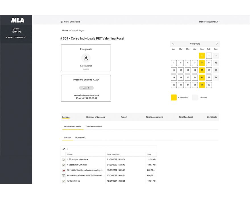The image size is (250, 199).
Task: Click the yellow Il tuo corso legend swatch
Action: [x=174, y=98]
